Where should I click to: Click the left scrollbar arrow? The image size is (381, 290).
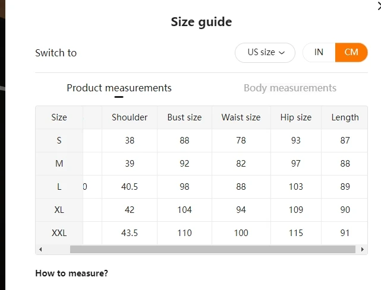tap(40, 249)
